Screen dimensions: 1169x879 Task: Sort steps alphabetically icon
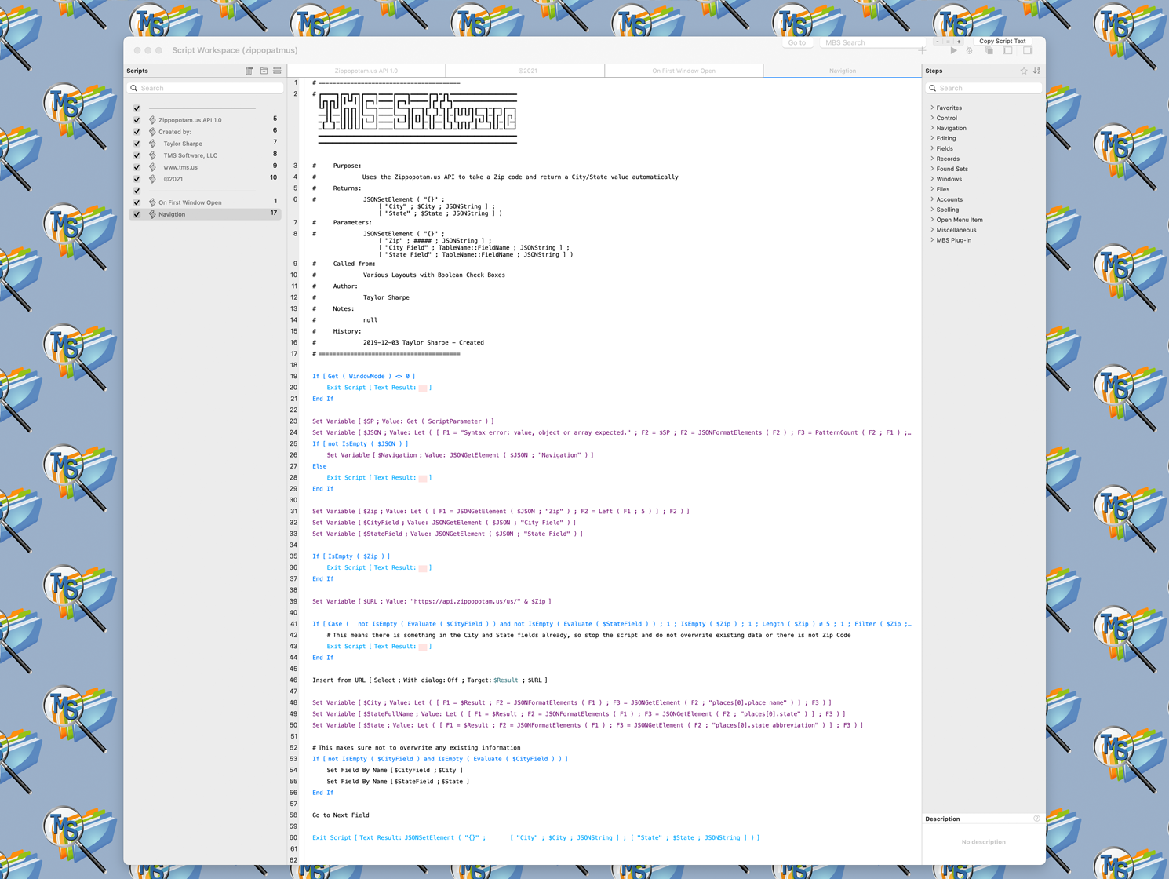coord(1037,71)
